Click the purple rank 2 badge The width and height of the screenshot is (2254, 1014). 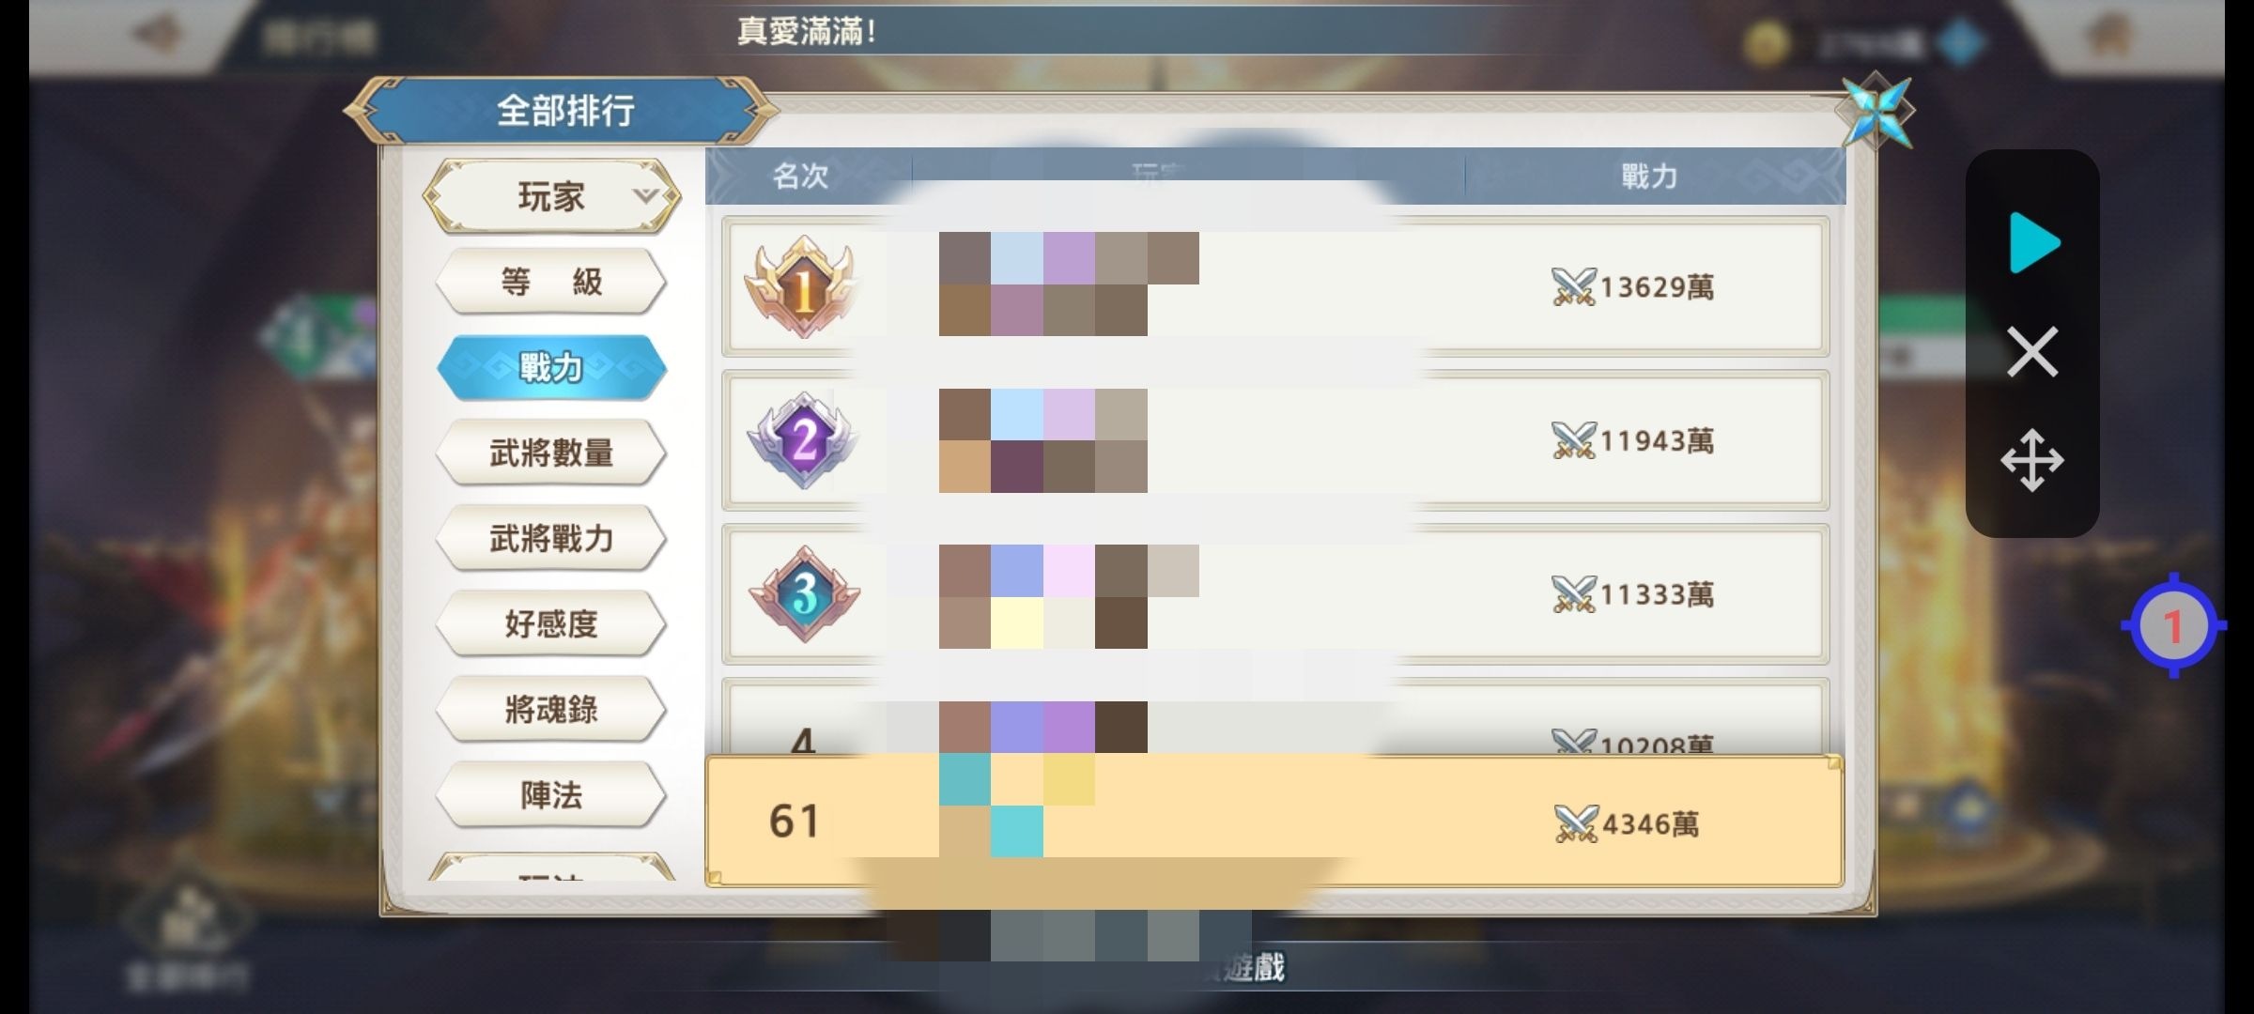coord(804,440)
